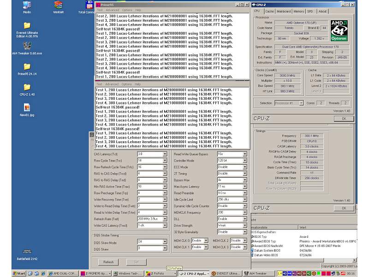The height and width of the screenshot is (277, 369).
Task: Click the Write CAS Latency (Twcl) value field
Action: click(x=152, y=225)
